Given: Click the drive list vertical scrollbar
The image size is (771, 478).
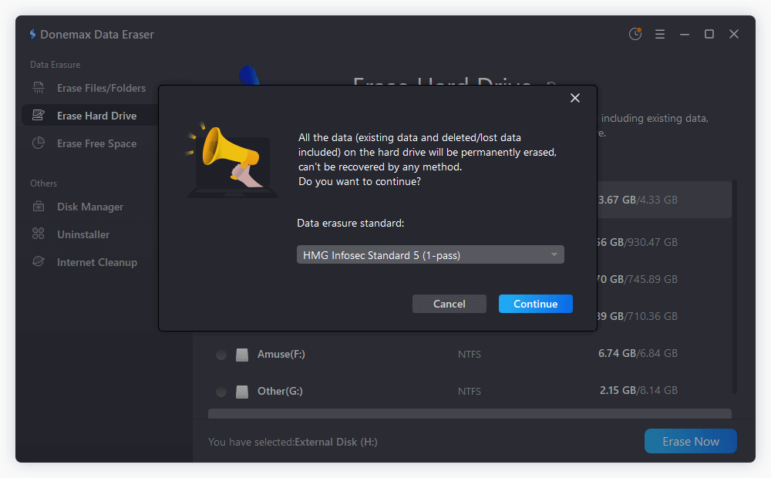Looking at the screenshot, I should (735, 287).
